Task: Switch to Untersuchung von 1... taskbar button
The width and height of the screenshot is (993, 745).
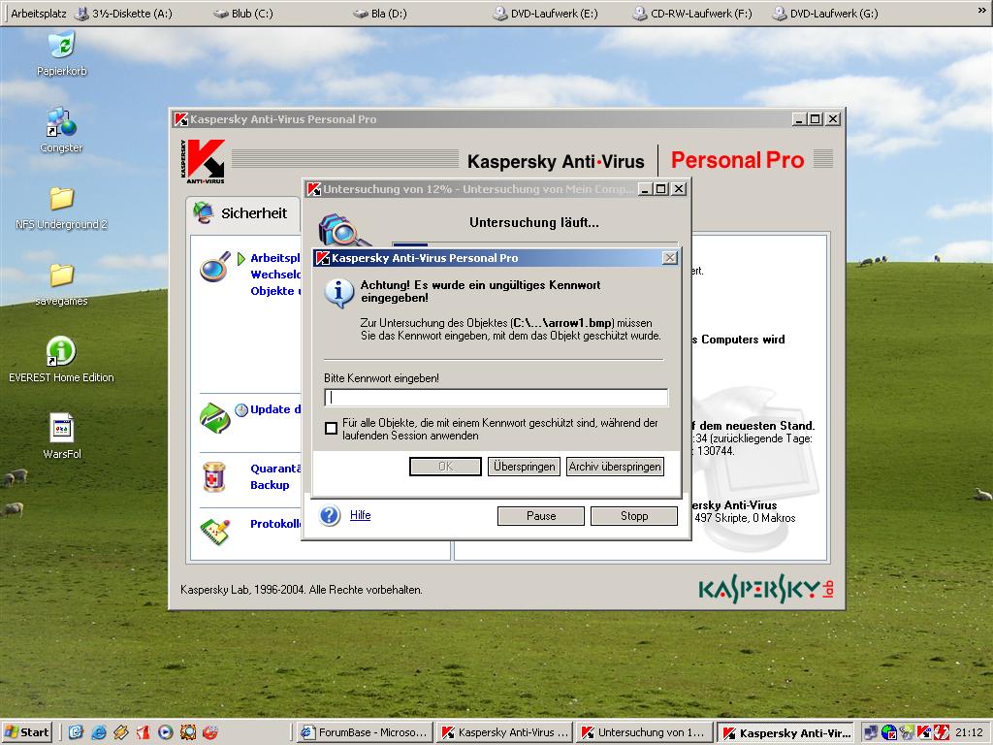Action: click(645, 732)
